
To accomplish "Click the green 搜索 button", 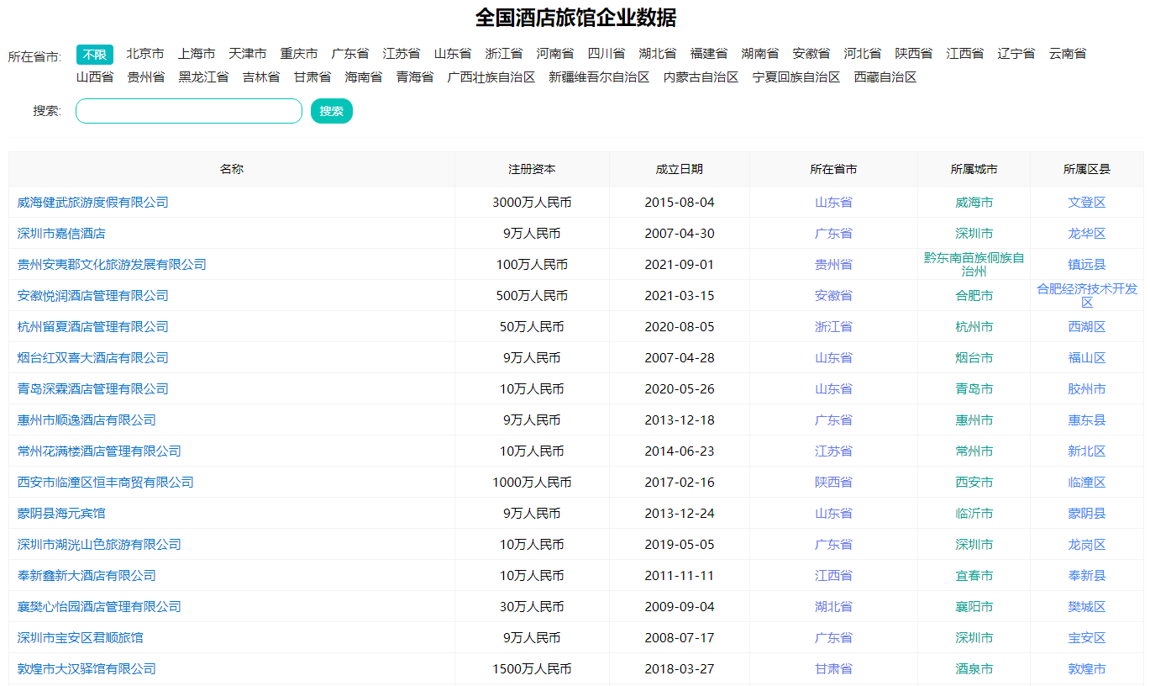I will 332,111.
